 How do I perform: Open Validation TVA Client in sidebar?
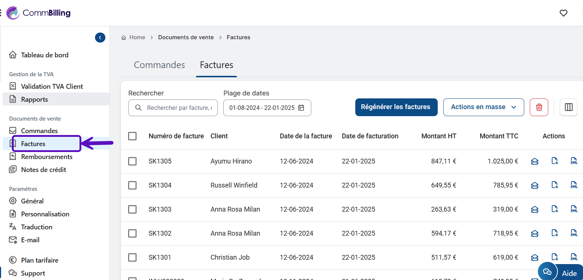[52, 87]
